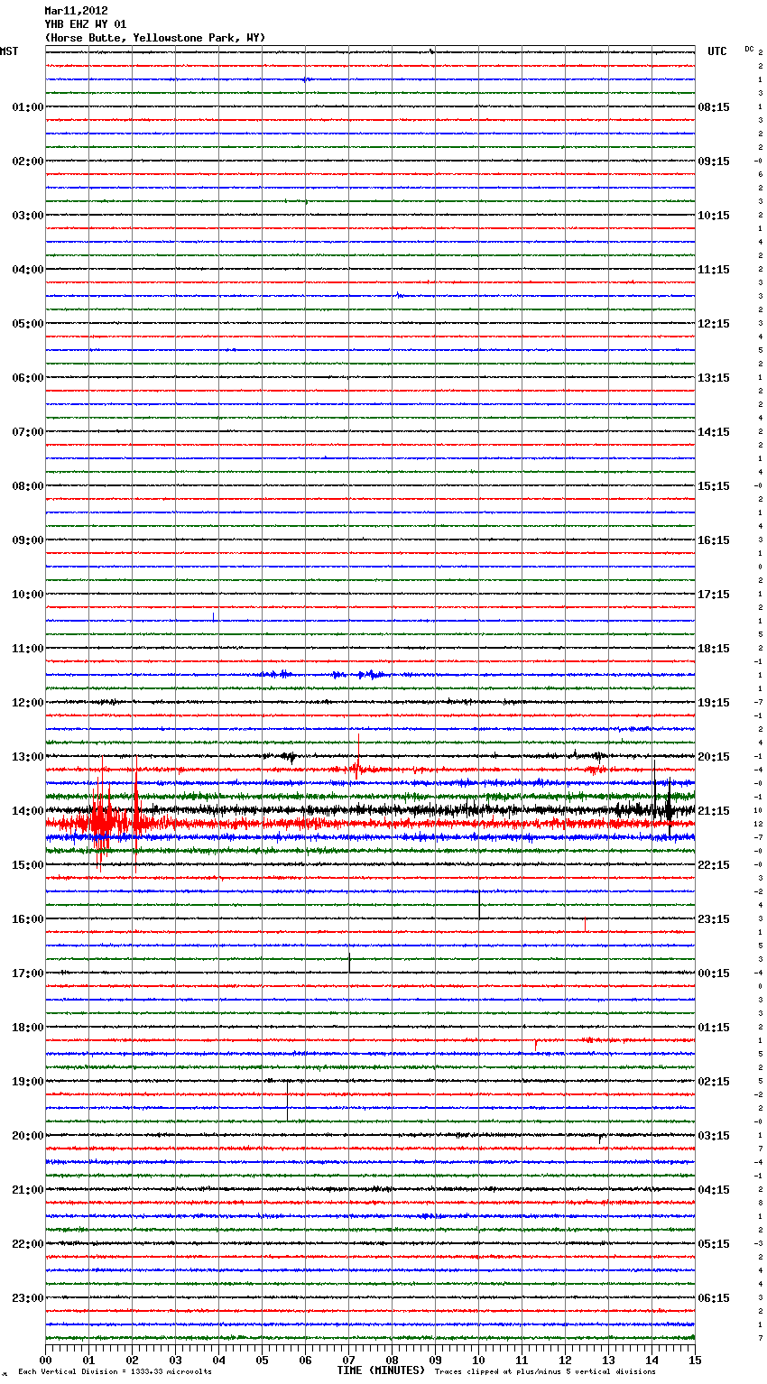This screenshot has width=767, height=1384.
Task: Click minute tick label 15 on x-axis
Action: 695,1359
